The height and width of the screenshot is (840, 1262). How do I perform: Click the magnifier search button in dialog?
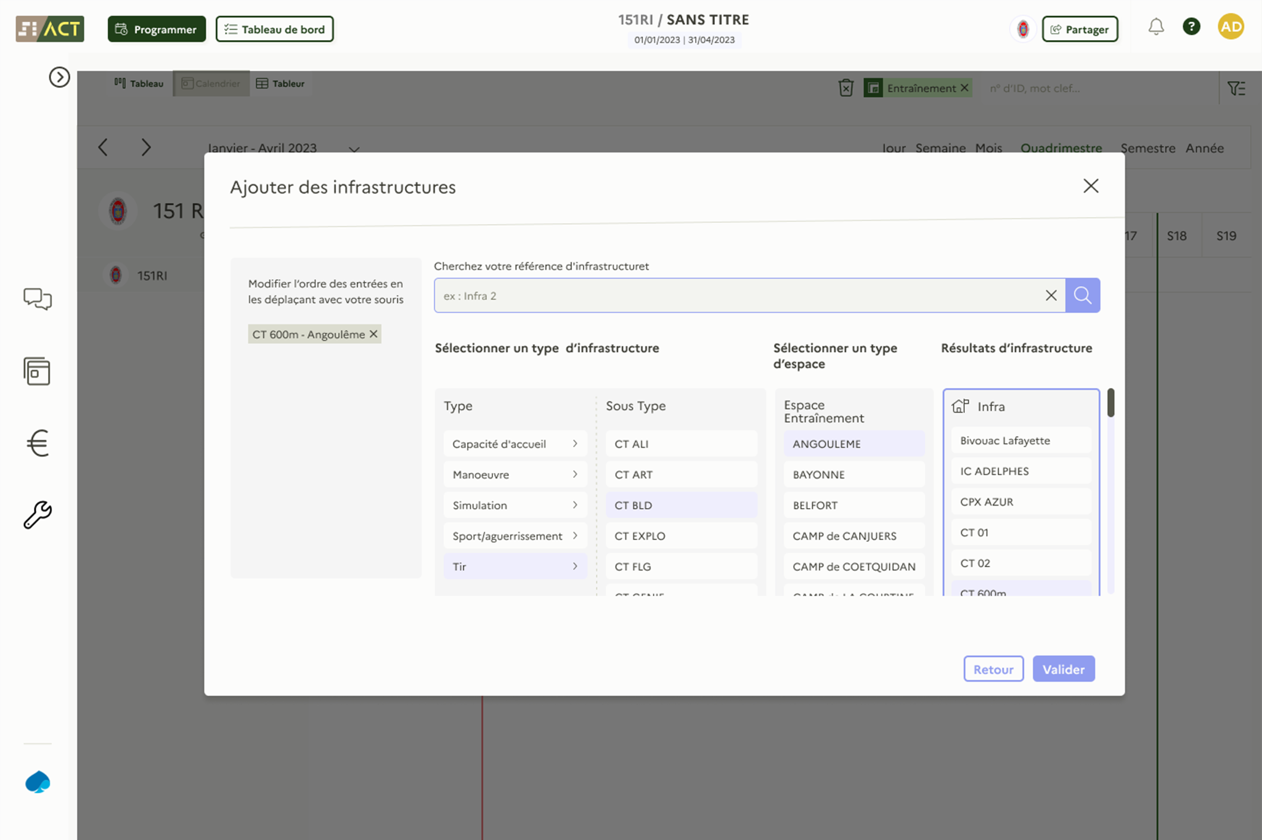(1082, 296)
